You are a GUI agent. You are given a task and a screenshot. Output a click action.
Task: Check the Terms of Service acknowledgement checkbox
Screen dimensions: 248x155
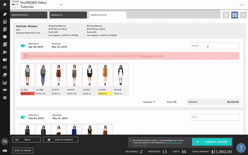point(131,140)
